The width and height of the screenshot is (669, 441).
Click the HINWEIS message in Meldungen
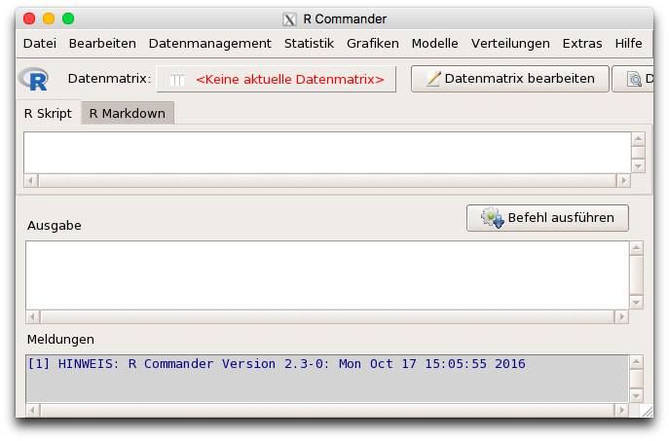pyautogui.click(x=277, y=364)
